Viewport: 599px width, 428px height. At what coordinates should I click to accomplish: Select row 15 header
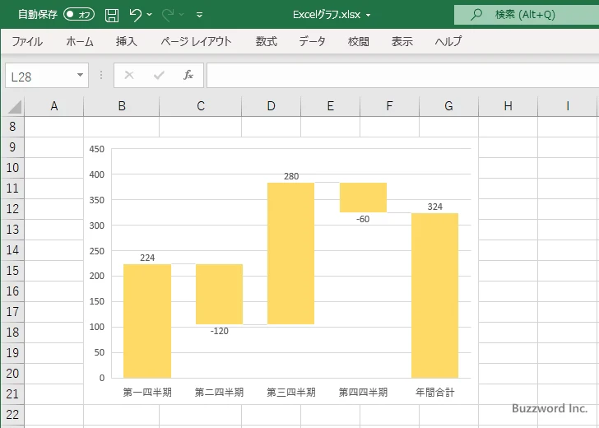coord(12,270)
